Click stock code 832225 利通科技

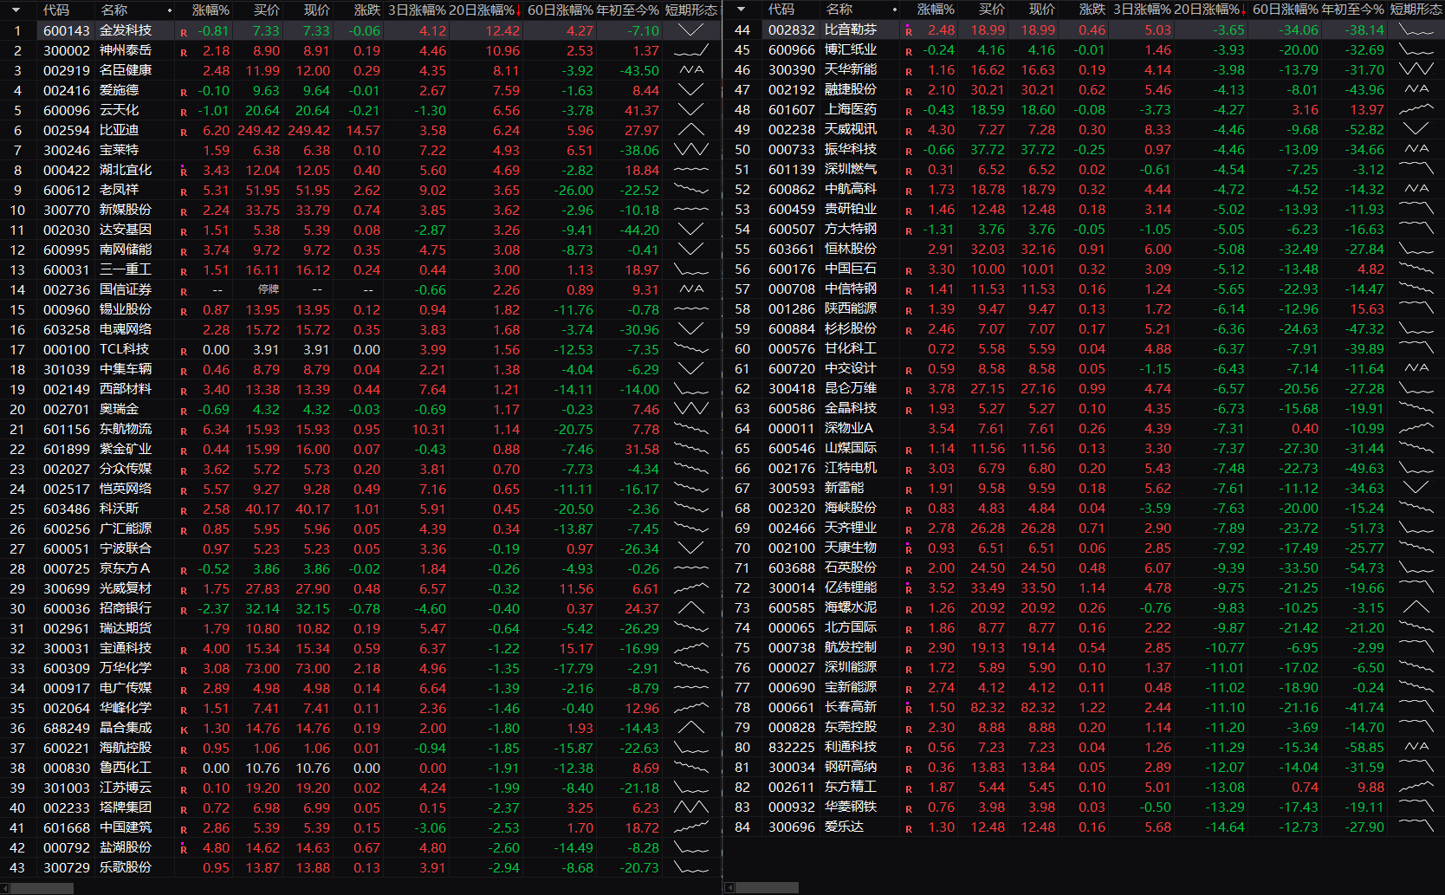coord(792,747)
